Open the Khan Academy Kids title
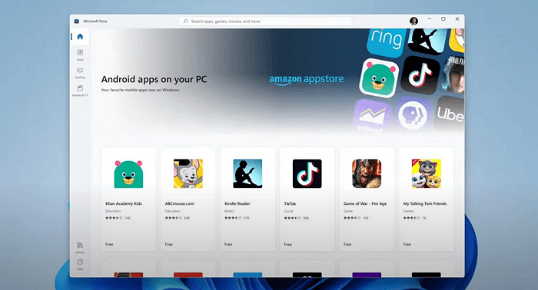Viewport: 538px width, 290px height. 124,203
